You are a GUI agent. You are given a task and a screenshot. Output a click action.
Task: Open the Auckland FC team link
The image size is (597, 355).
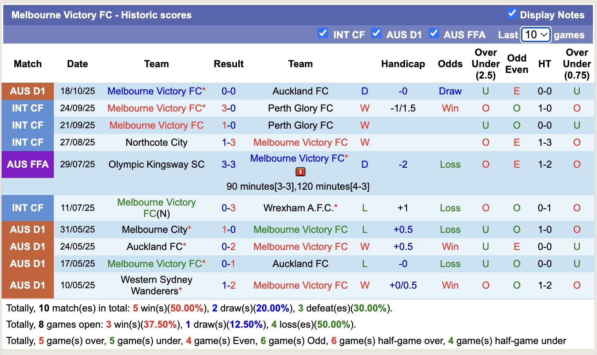300,91
